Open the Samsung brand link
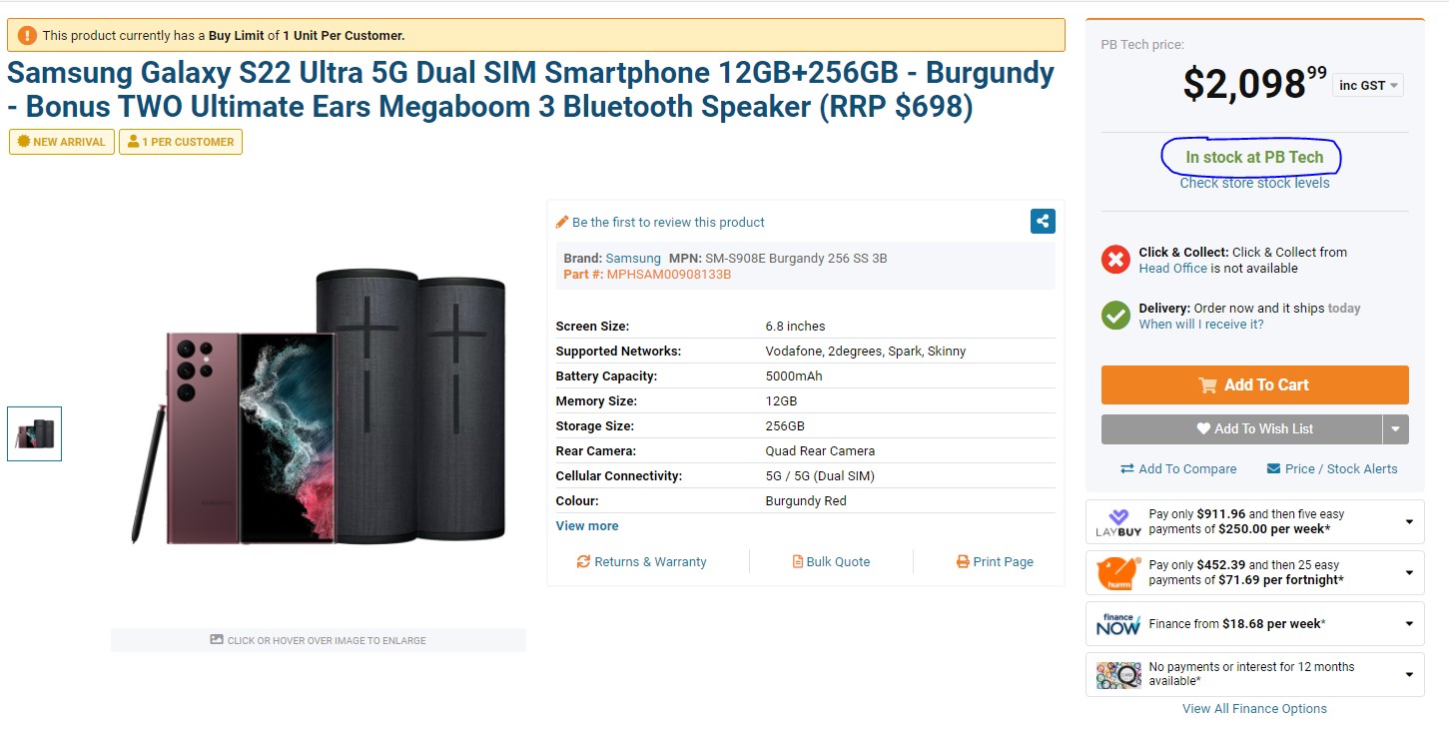 pos(633,258)
